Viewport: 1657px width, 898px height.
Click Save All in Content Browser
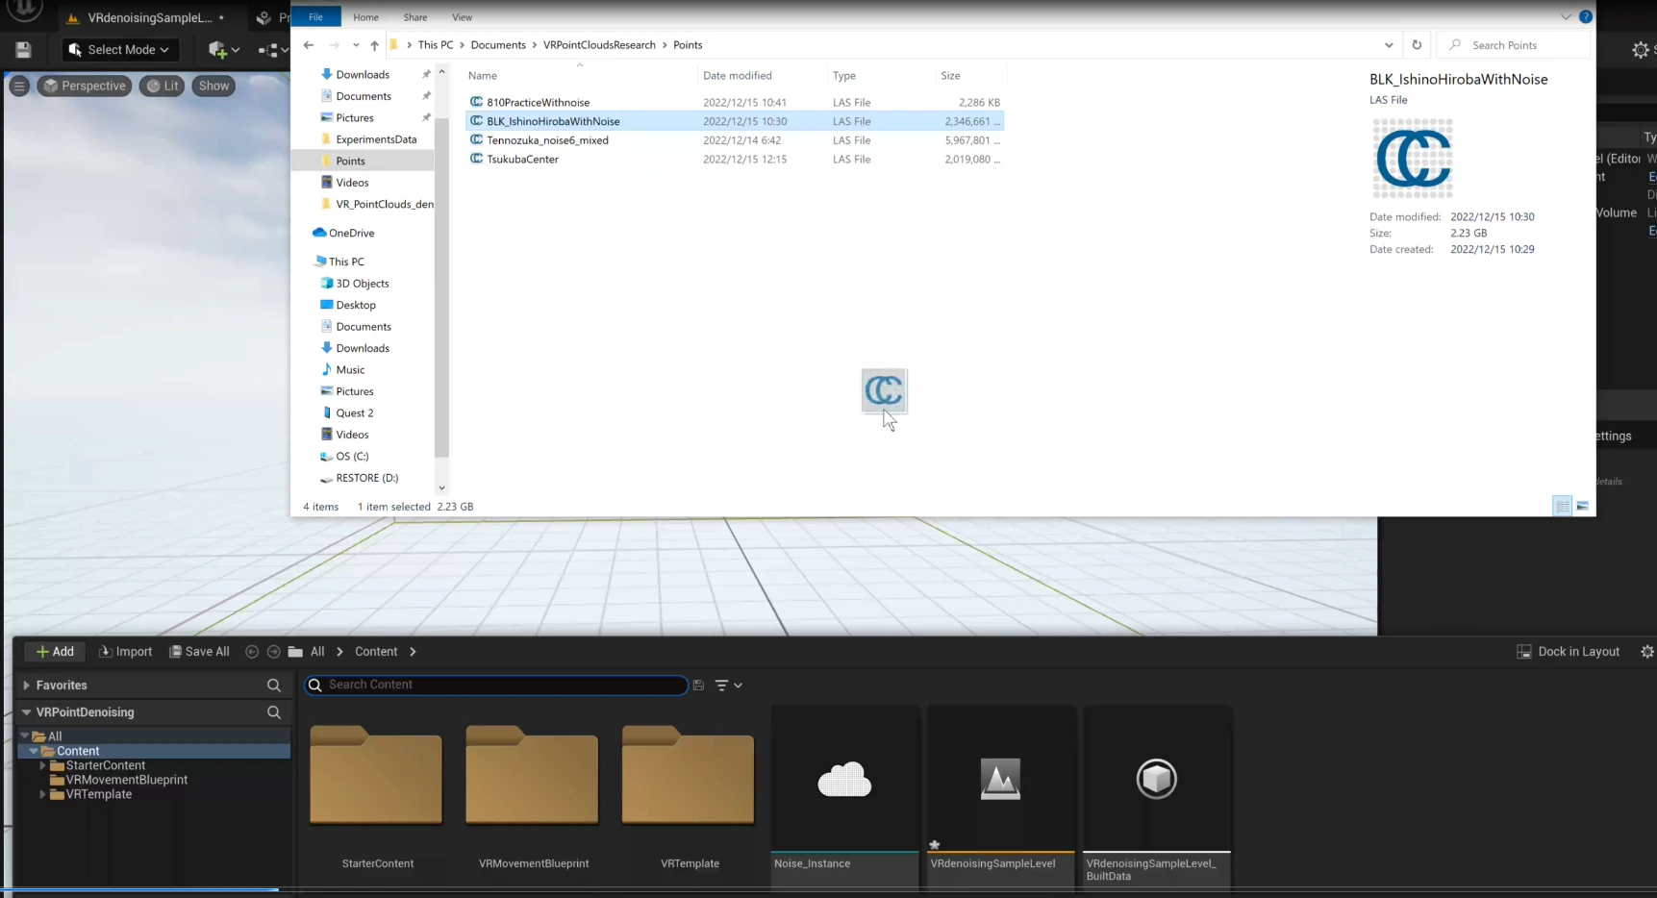click(x=200, y=652)
